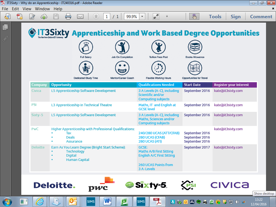The height and width of the screenshot is (207, 276).
Task: Click the Save file floppy icon
Action: tap(56, 17)
